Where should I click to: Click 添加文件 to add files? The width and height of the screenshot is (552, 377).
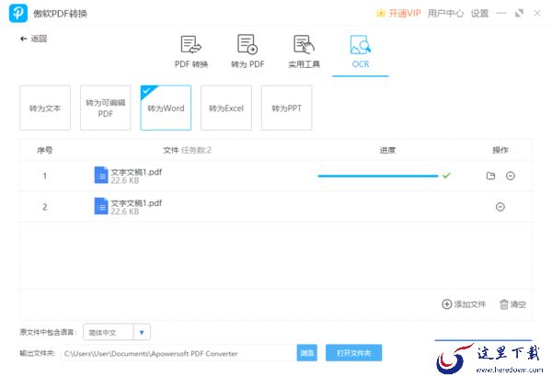464,304
